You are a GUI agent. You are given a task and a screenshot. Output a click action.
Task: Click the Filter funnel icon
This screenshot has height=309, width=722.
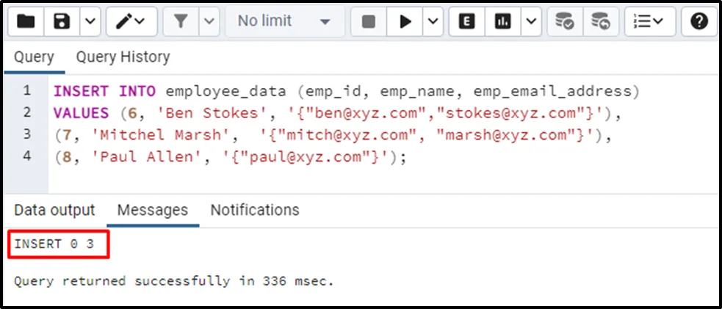[181, 22]
